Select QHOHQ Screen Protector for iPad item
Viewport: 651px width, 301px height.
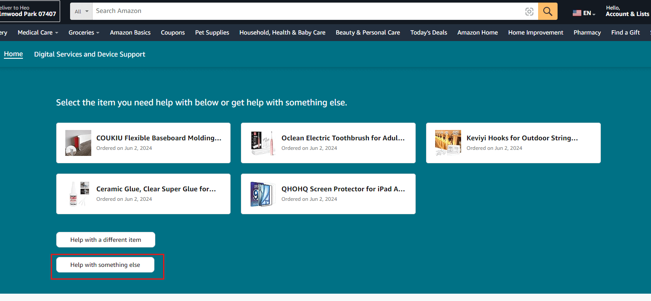328,194
